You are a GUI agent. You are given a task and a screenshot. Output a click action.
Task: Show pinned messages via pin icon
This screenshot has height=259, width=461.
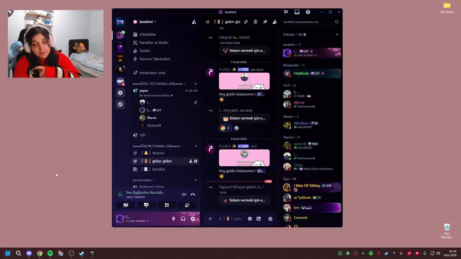tap(265, 22)
